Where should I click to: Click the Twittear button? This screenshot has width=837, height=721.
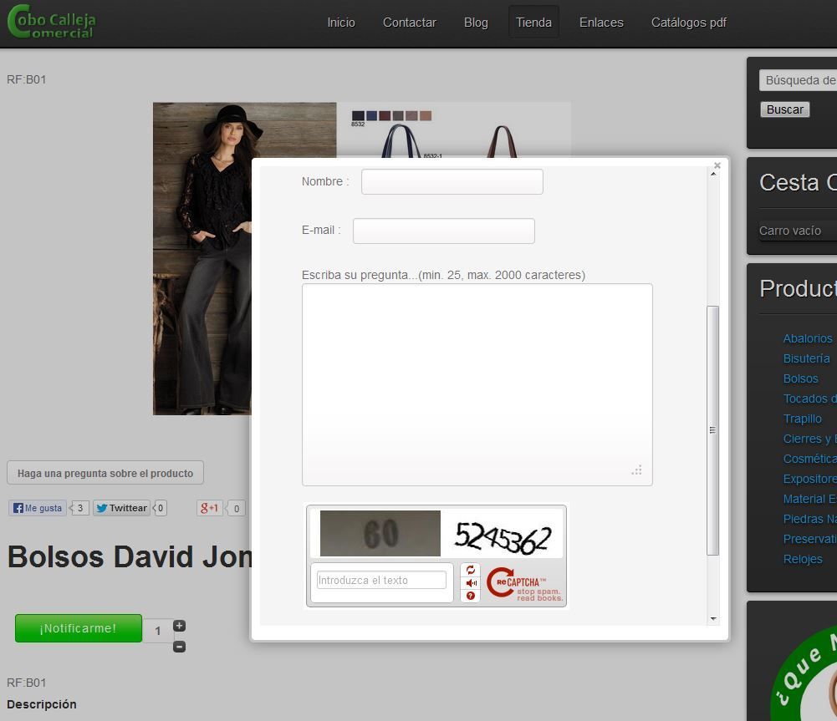point(122,508)
